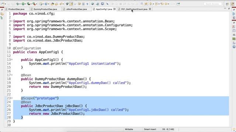This screenshot has width=236, height=132.
Task: Collapse the dummyDao method at line 17
Action: (x=12, y=75)
